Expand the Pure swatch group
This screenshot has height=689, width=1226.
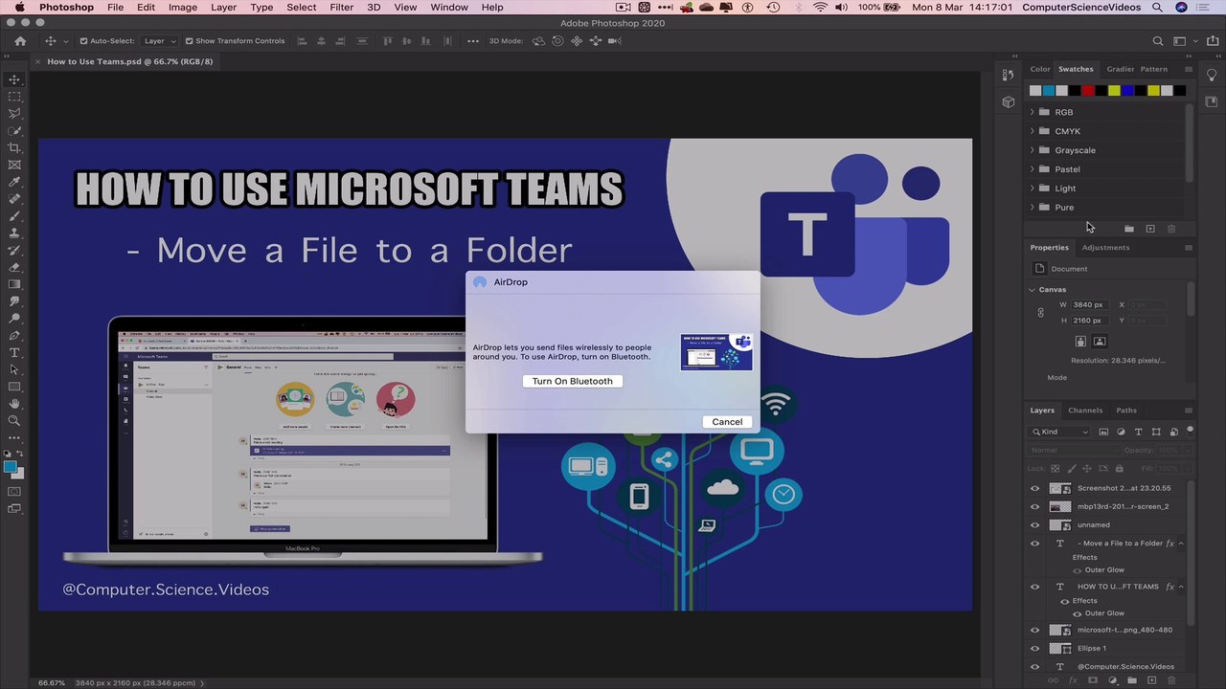point(1033,208)
